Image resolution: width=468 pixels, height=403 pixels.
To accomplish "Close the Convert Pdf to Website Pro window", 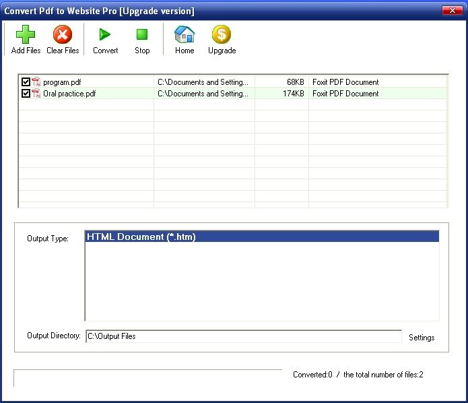I will tap(453, 11).
